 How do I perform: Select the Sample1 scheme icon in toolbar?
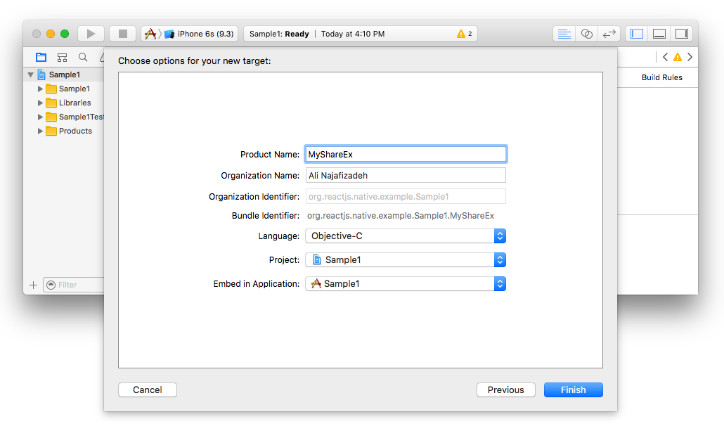point(150,34)
